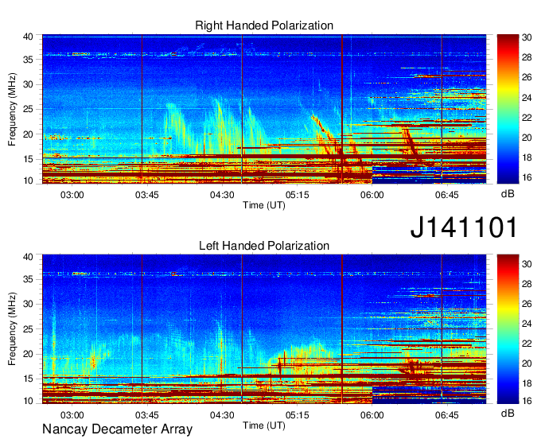Image resolution: width=541 pixels, height=439 pixels.
Task: Pick the 03:45 tick on the Left Handed time axis
Action: click(147, 415)
